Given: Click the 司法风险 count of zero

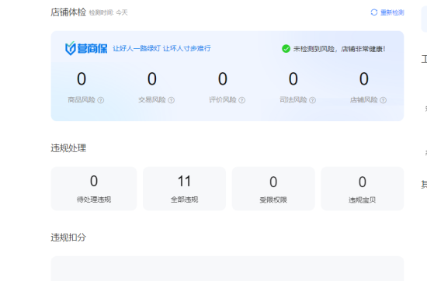Looking at the screenshot, I should (293, 79).
